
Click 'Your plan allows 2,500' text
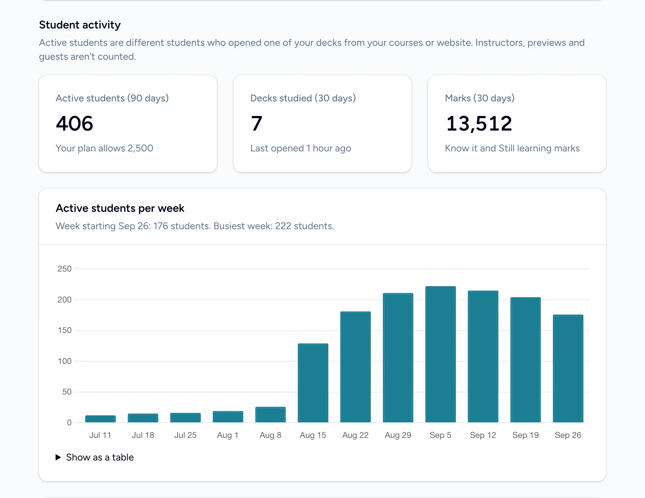coord(104,148)
